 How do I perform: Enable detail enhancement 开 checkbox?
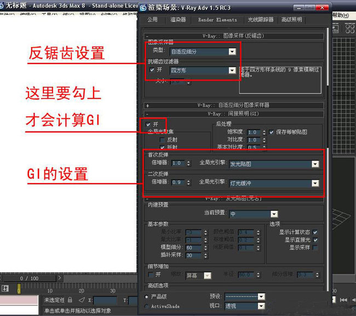150,274
